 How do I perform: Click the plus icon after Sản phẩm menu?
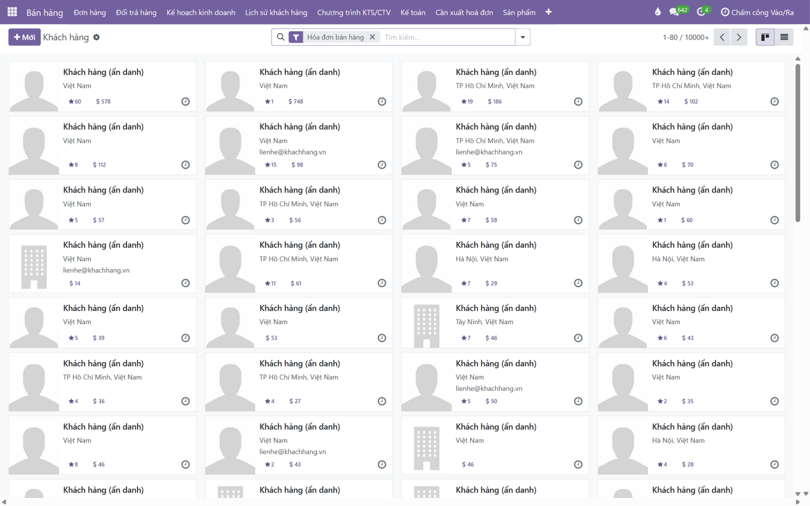tap(548, 12)
